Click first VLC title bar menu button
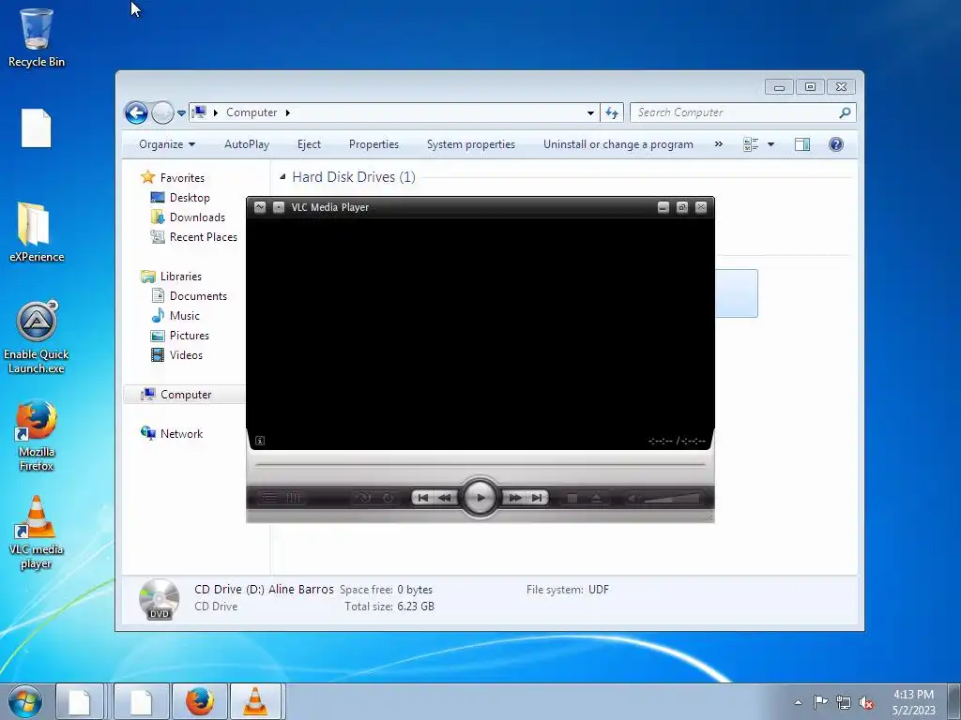Image resolution: width=961 pixels, height=720 pixels. point(260,207)
